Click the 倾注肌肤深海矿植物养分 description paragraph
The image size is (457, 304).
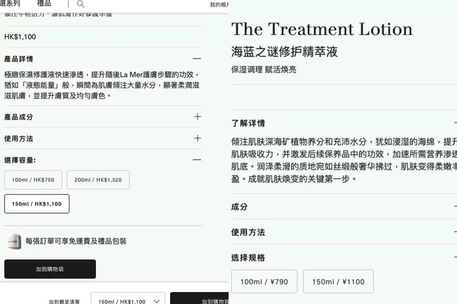click(344, 160)
